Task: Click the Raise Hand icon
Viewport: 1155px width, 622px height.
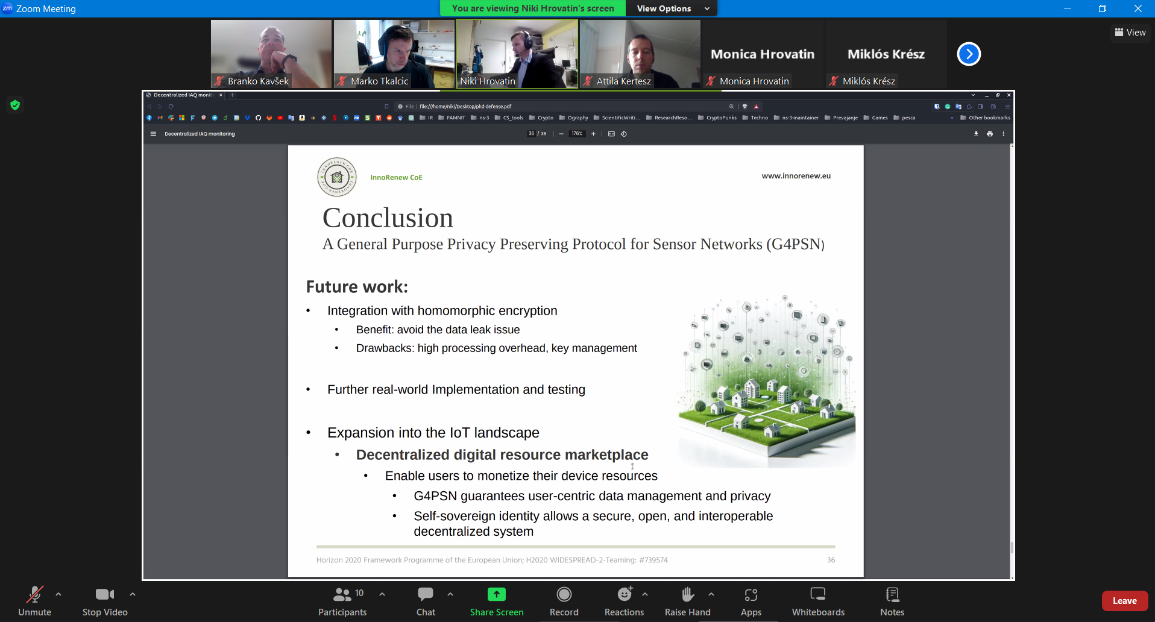Action: pos(687,595)
